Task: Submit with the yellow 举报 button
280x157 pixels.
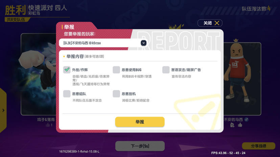Action: point(140,122)
